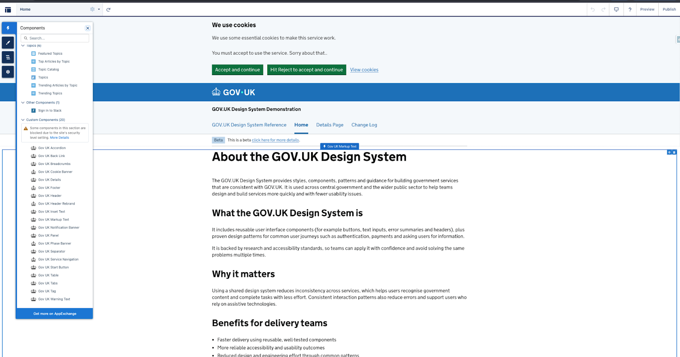Image resolution: width=680 pixels, height=357 pixels.
Task: Open the Settings gear in left sidebar
Action: pyautogui.click(x=8, y=72)
